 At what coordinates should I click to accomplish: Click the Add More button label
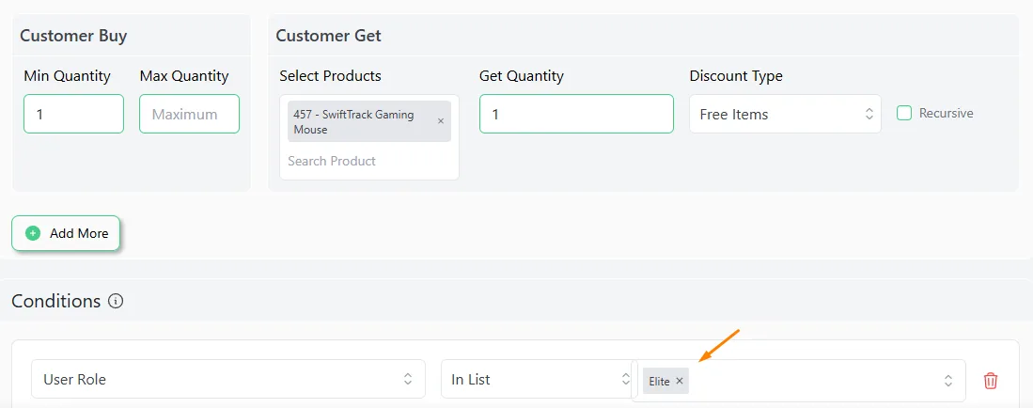pyautogui.click(x=79, y=233)
